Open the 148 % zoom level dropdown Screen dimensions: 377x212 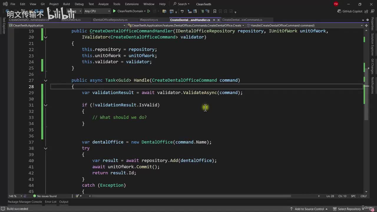(21, 196)
